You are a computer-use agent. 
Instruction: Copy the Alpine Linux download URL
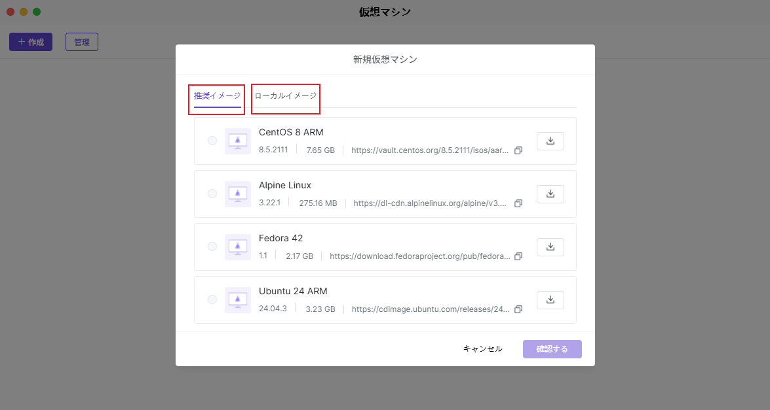pyautogui.click(x=518, y=203)
